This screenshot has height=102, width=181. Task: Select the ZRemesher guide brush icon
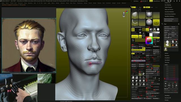point(144,74)
